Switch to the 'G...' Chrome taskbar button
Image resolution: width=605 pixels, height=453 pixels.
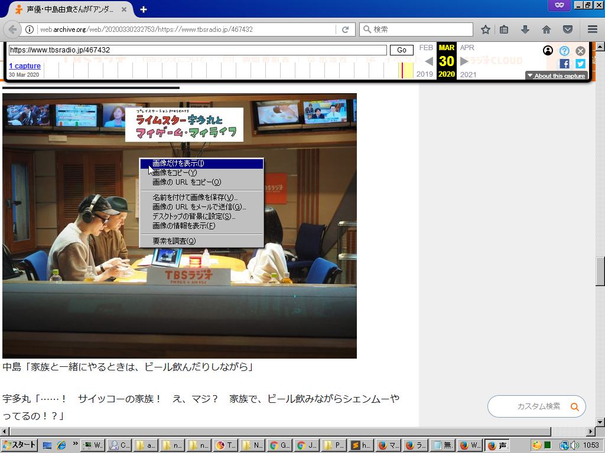pos(279,446)
